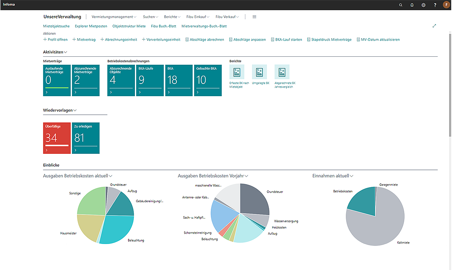Open the red Überfällige tile
Viewport: 452px width, 270px height.
[57, 138]
